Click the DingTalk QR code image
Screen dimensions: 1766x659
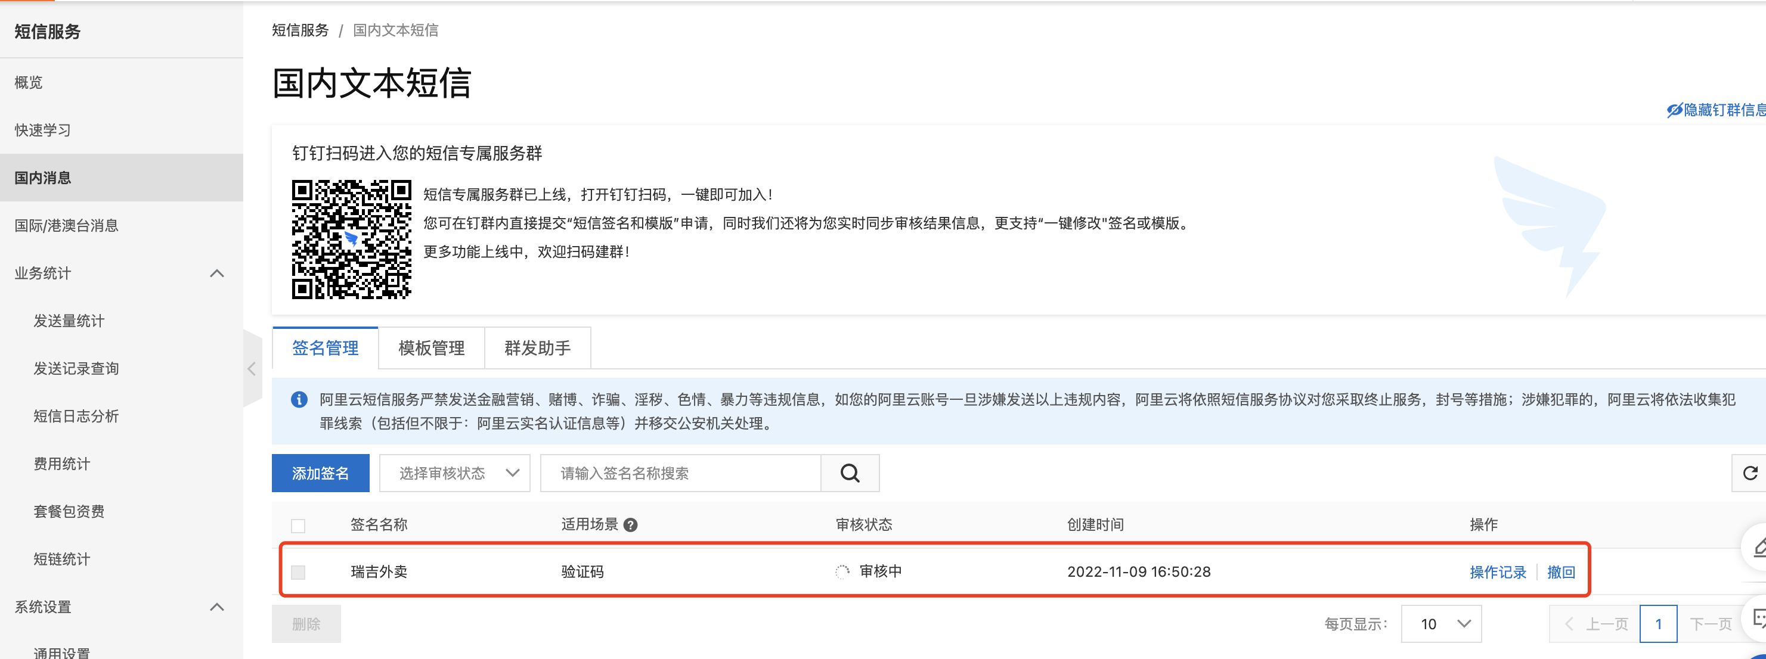pos(351,239)
